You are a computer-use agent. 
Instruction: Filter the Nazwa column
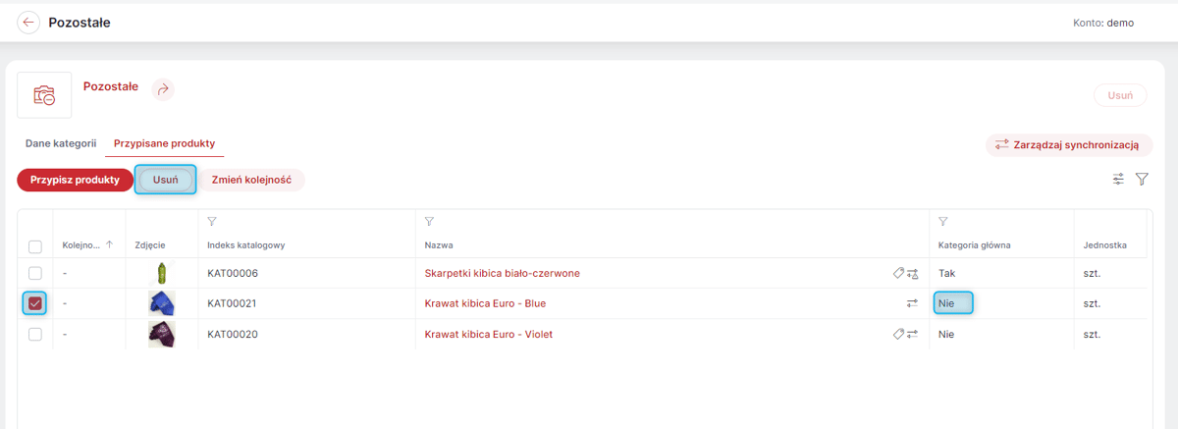429,222
